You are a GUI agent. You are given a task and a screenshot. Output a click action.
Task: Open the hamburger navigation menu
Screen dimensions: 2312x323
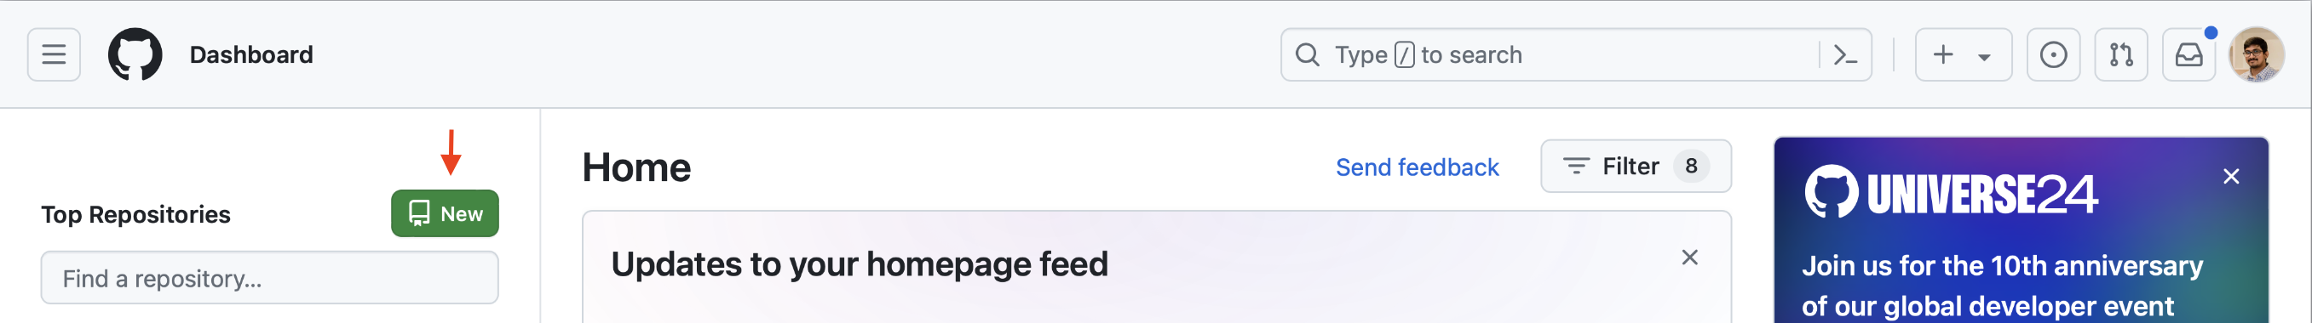(54, 54)
